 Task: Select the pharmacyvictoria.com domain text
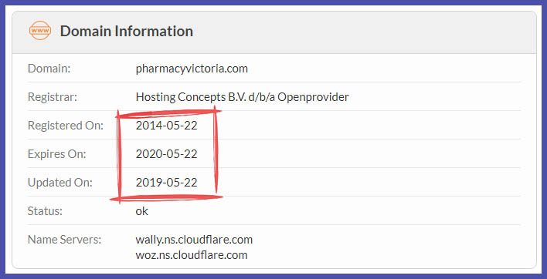click(x=192, y=69)
